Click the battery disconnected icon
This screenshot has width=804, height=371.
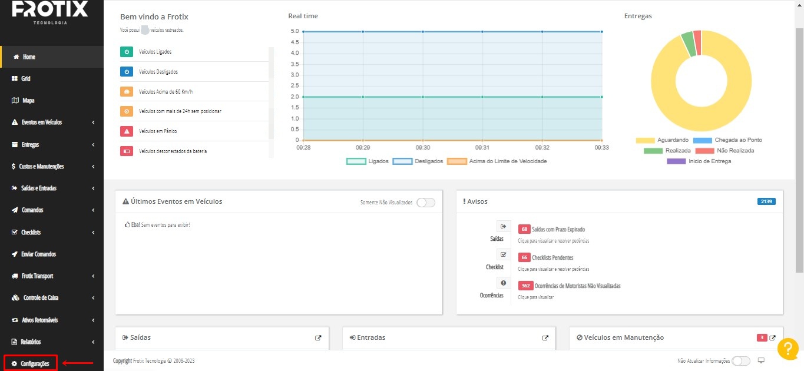127,151
